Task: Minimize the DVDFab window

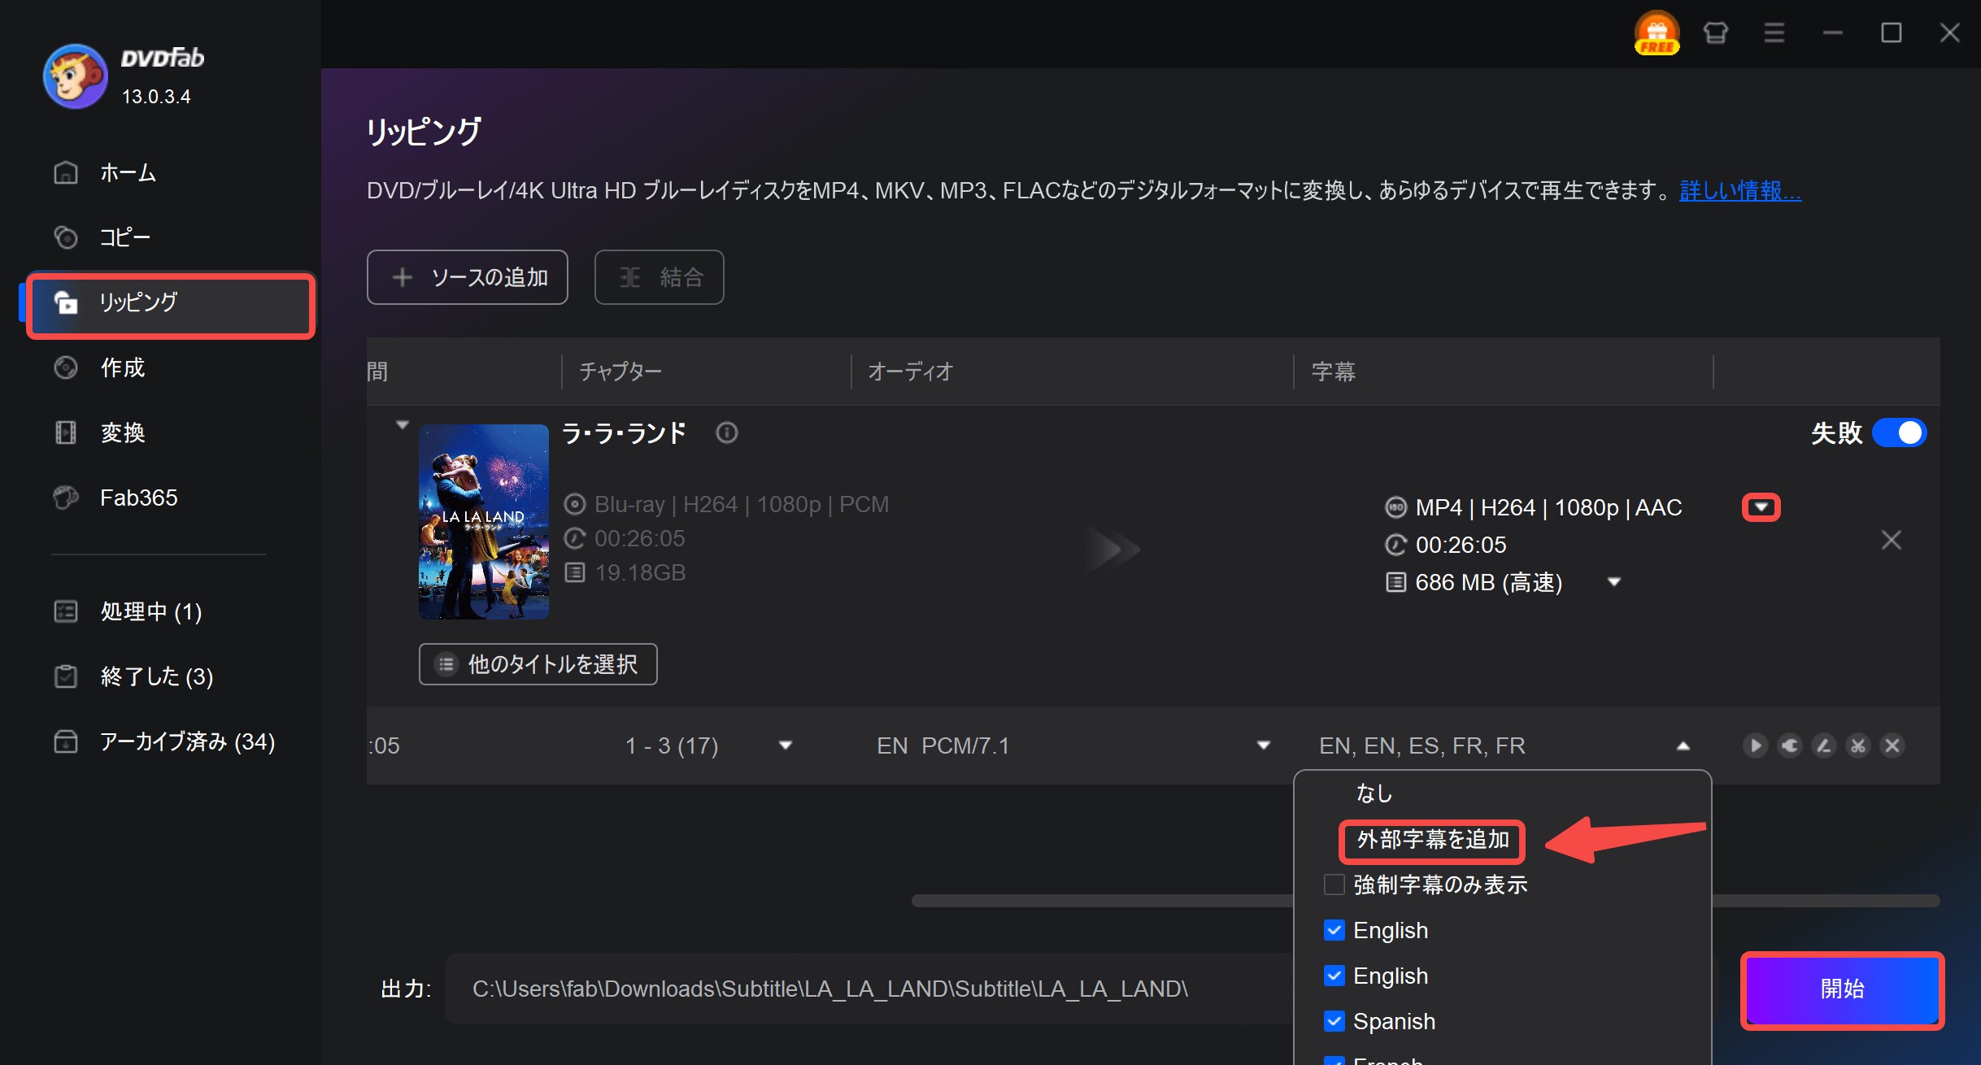Action: [1833, 33]
